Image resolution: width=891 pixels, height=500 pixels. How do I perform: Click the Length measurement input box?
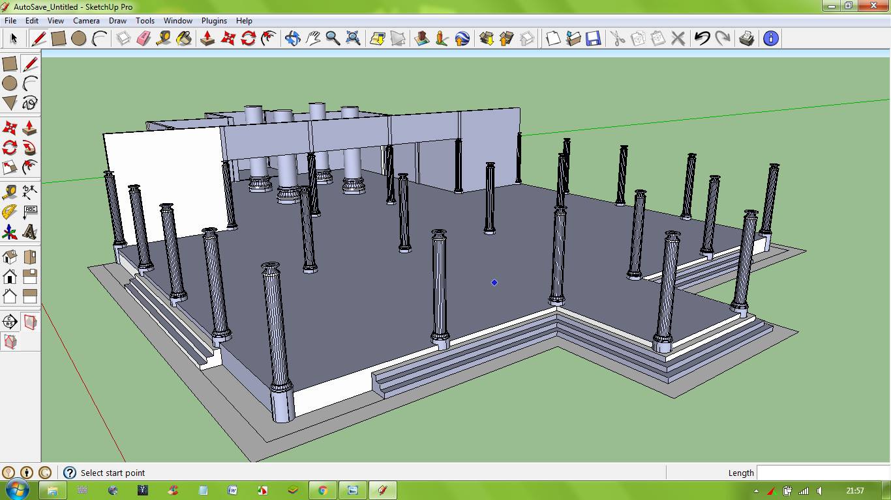(823, 473)
